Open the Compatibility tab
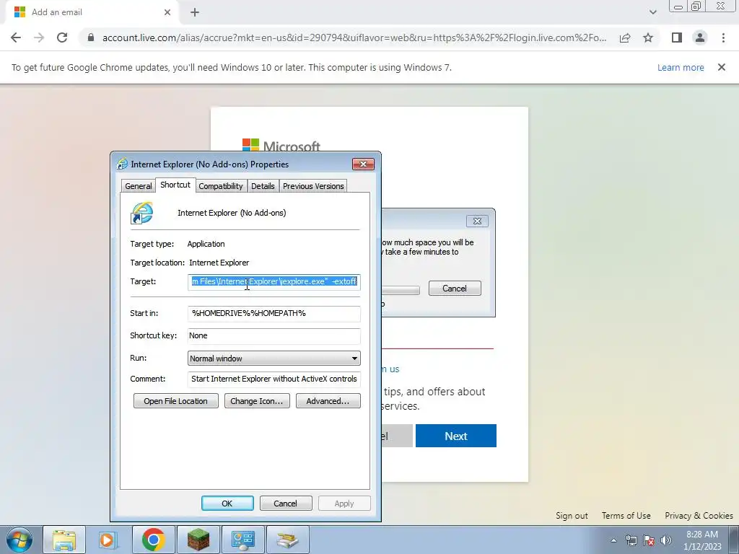The height and width of the screenshot is (554, 739). pos(221,186)
